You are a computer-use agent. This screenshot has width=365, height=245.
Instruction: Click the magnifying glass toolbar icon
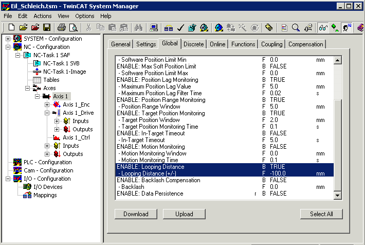[x=296, y=28]
